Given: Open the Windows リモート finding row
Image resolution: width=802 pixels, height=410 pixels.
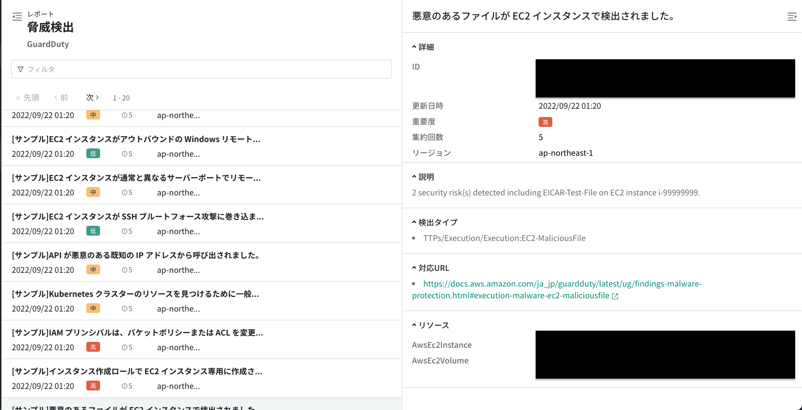Looking at the screenshot, I should click(202, 146).
